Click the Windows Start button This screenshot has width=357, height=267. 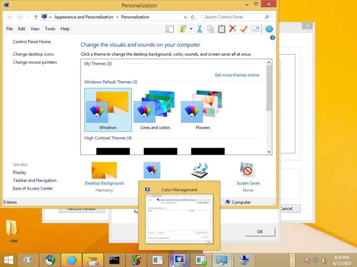click(9, 260)
